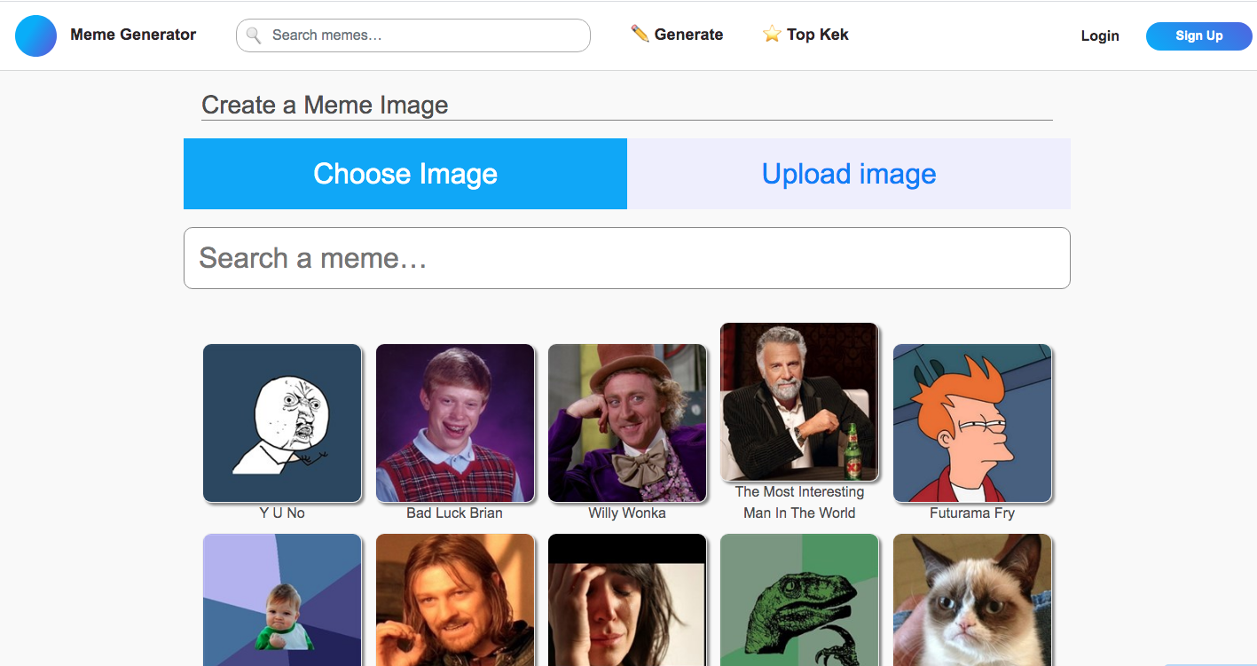Click the 'Futurama Fry' caption text
This screenshot has width=1257, height=666.
(x=972, y=513)
